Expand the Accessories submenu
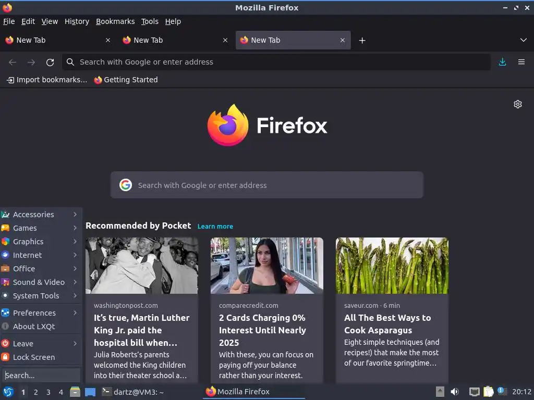The image size is (534, 400). 41,214
